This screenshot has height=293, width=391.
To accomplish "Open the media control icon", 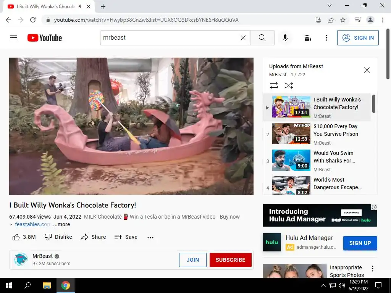I will (358, 20).
